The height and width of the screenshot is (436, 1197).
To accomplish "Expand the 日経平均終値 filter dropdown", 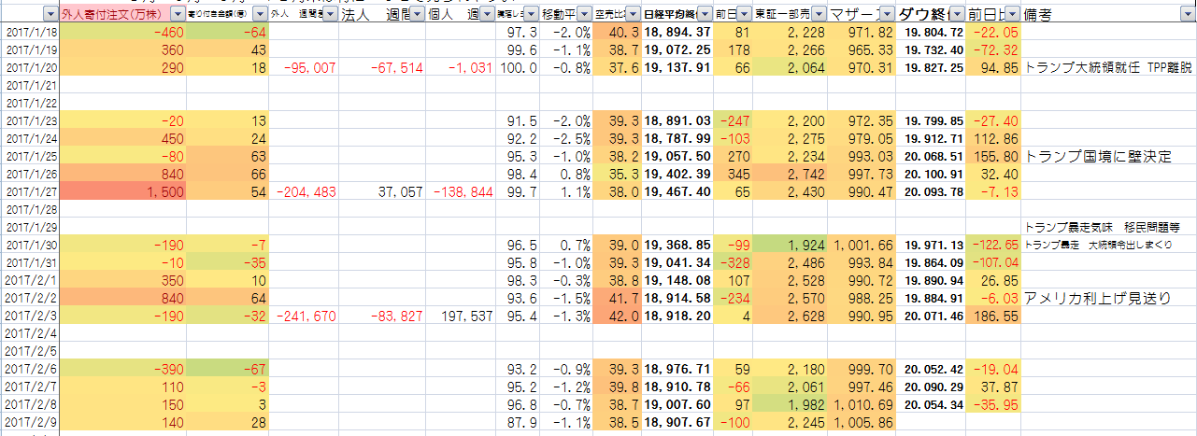I will [704, 15].
